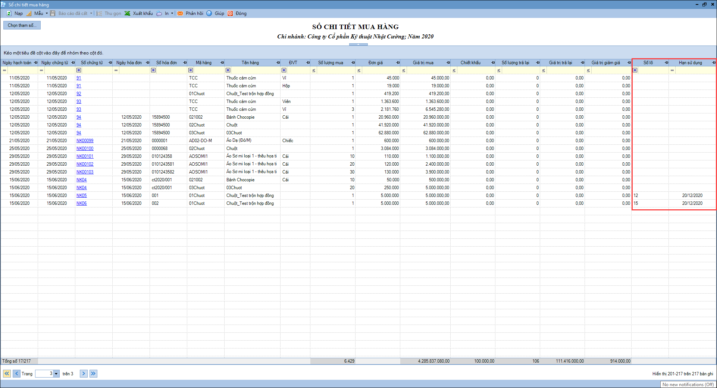Click the Phản hồi envelope icon
The width and height of the screenshot is (717, 388).
[180, 13]
